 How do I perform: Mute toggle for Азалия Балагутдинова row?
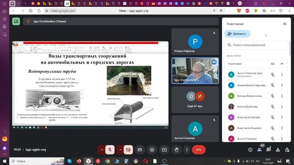pos(272,85)
